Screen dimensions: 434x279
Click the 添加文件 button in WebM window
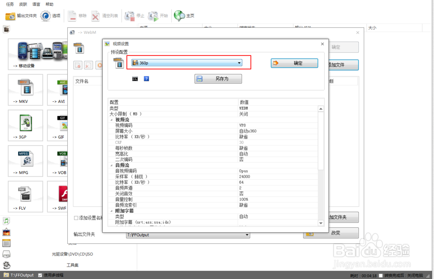click(344, 65)
